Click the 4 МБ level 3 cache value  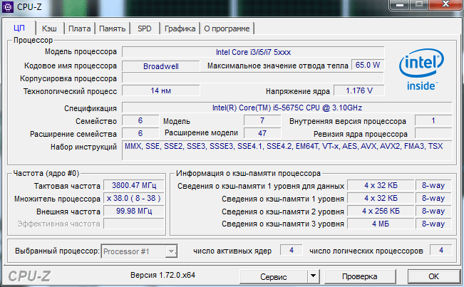tap(381, 224)
